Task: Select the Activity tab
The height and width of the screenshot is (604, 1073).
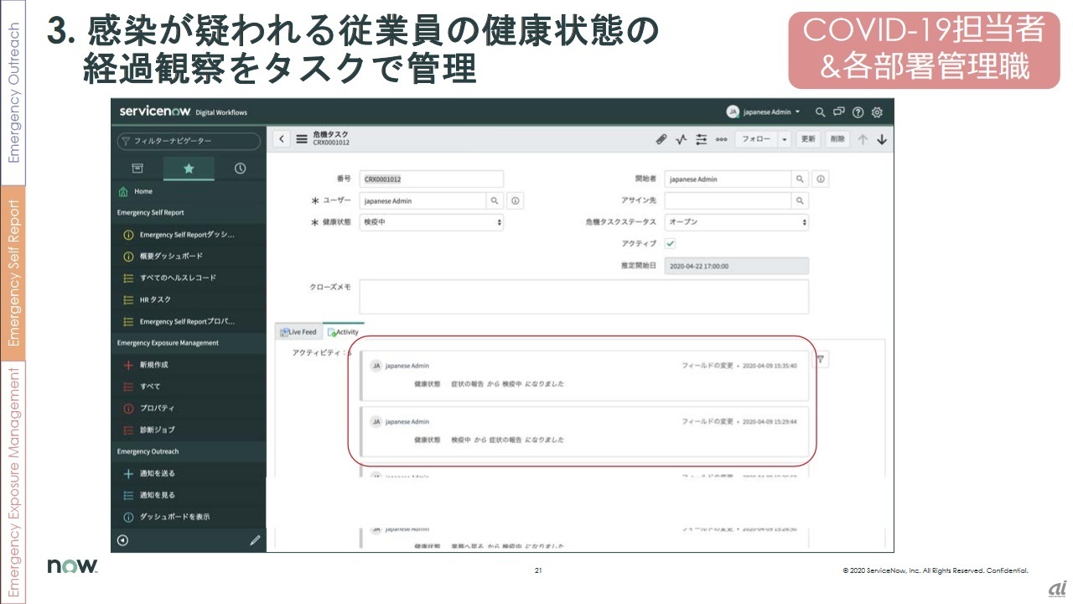Action: [344, 332]
